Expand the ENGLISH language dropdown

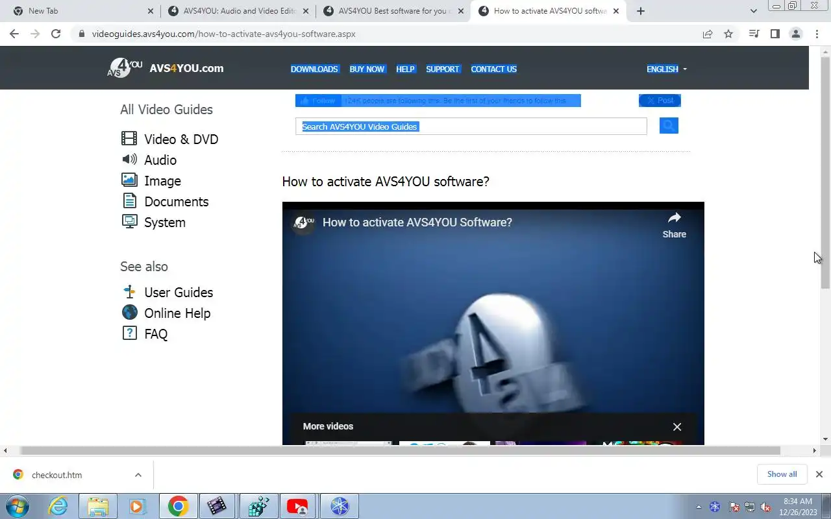point(667,69)
